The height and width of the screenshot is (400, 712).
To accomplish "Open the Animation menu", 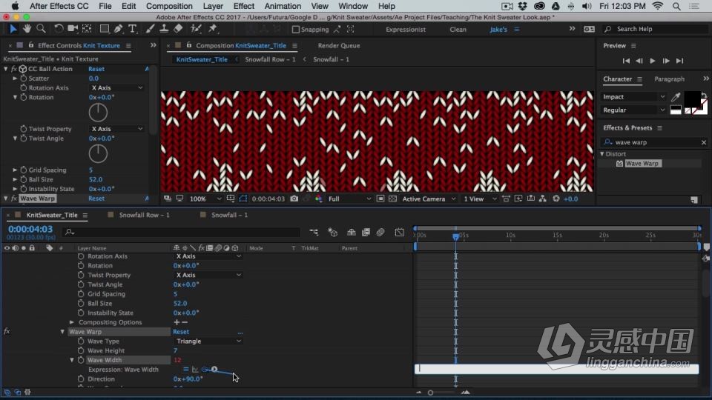I will 283,7.
